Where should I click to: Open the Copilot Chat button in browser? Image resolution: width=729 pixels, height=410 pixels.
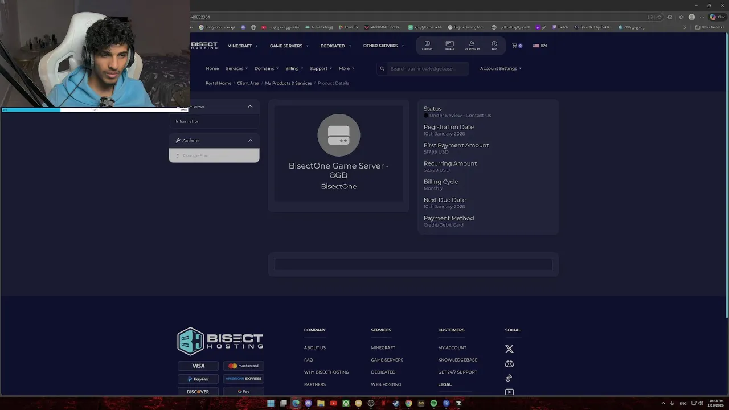pos(716,17)
